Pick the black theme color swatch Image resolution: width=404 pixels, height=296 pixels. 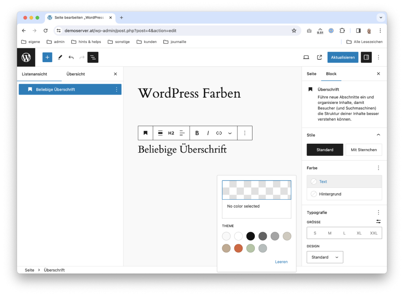(x=251, y=236)
